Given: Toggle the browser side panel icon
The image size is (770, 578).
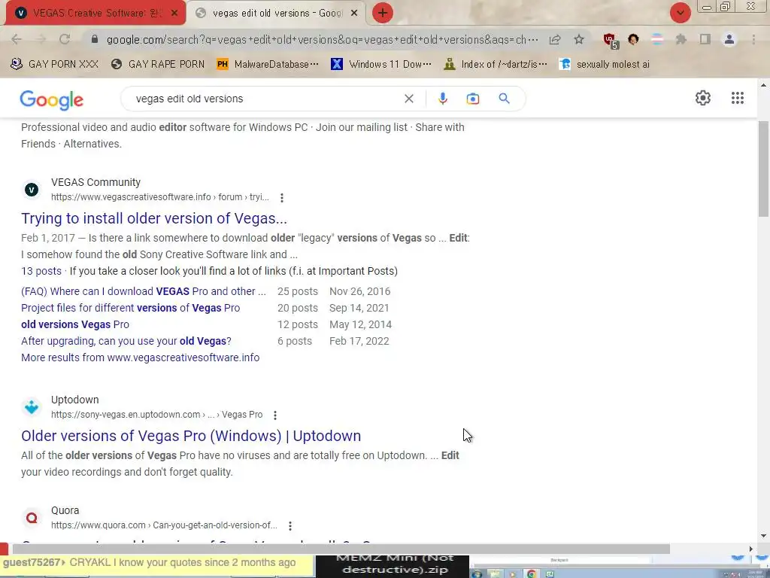Looking at the screenshot, I should 705,39.
